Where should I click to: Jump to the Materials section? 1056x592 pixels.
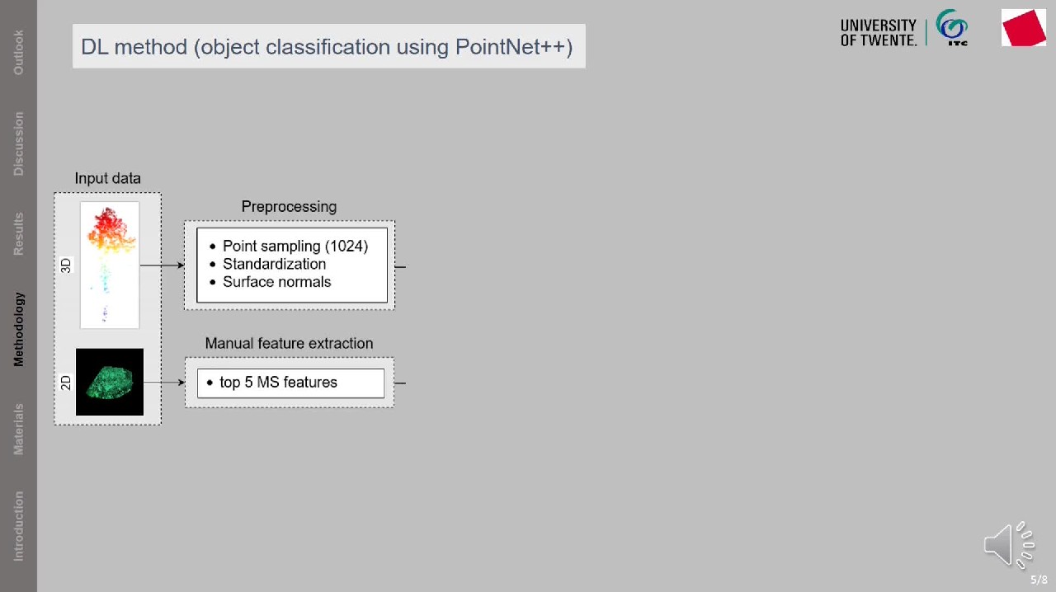tap(18, 429)
